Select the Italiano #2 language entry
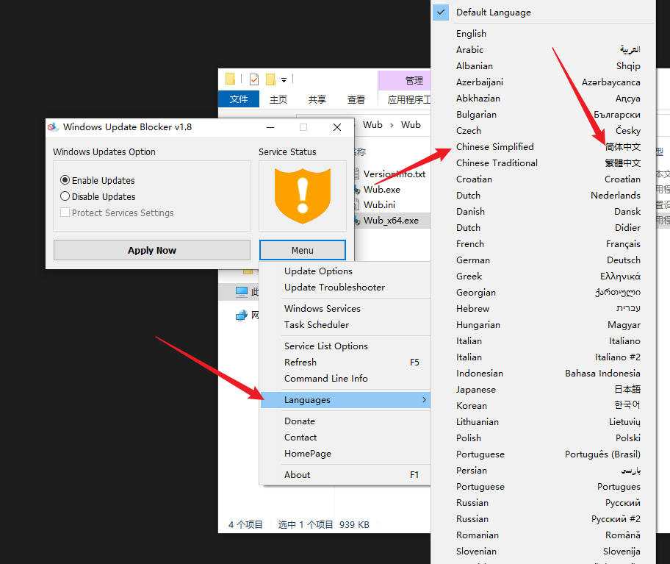 [x=543, y=357]
